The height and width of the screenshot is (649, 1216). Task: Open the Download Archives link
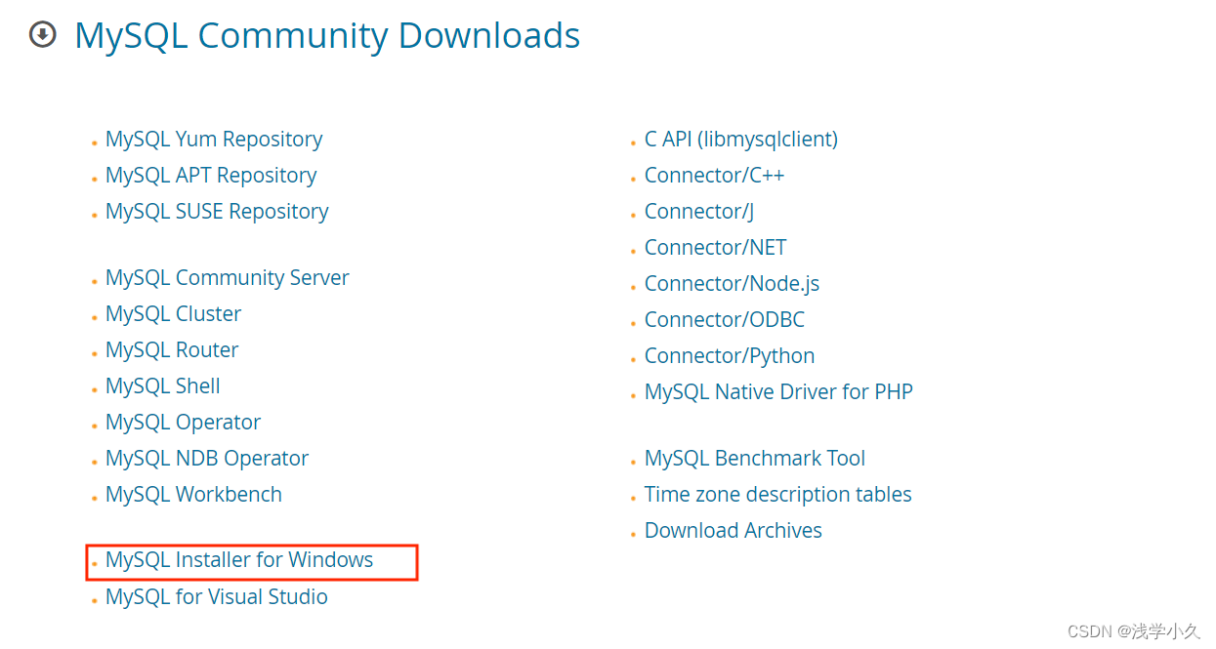(x=734, y=531)
